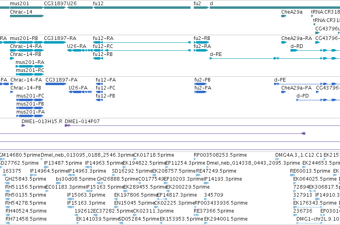Select the CG31897-PA protein bar
340x225 pixels.
56,84
